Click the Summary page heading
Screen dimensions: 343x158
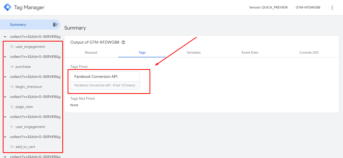pyautogui.click(x=75, y=28)
